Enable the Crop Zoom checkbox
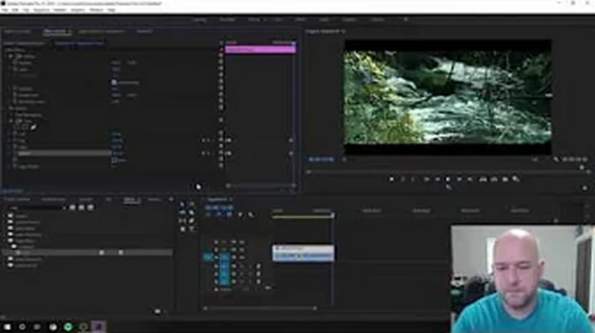 (114, 160)
